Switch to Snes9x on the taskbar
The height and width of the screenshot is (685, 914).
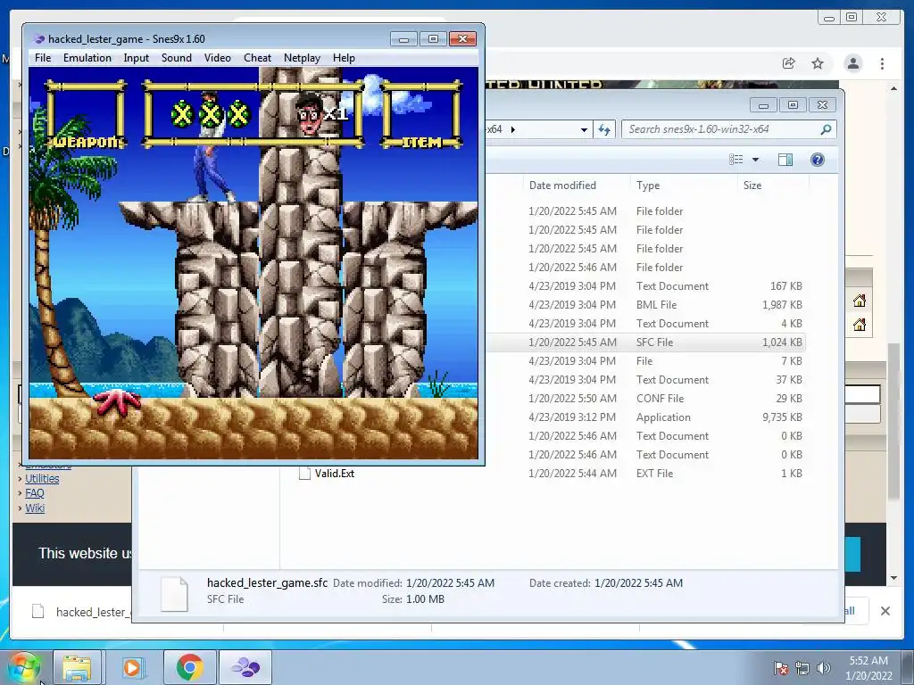pyautogui.click(x=245, y=667)
